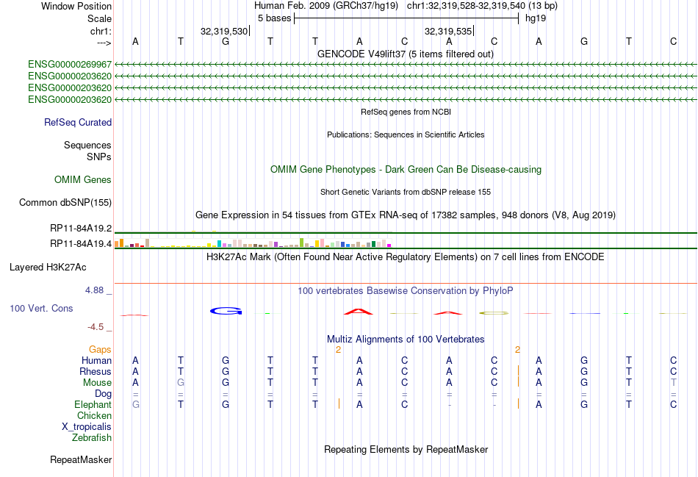Click the RepeatMasker track label
The image size is (698, 477).
tap(81, 459)
